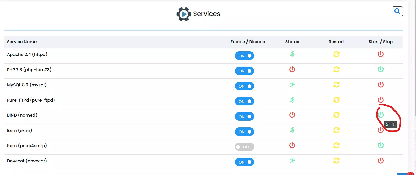Stop Dovecot (dovecot) service
The width and height of the screenshot is (416, 175).
coord(380,161)
